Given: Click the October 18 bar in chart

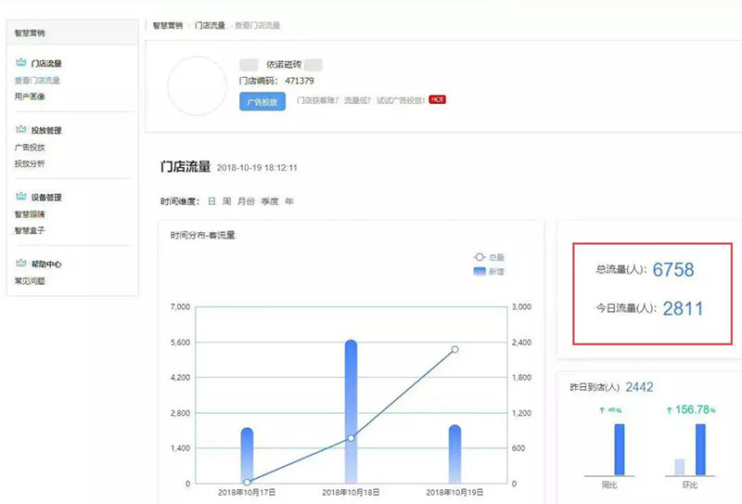Looking at the screenshot, I should coord(351,411).
